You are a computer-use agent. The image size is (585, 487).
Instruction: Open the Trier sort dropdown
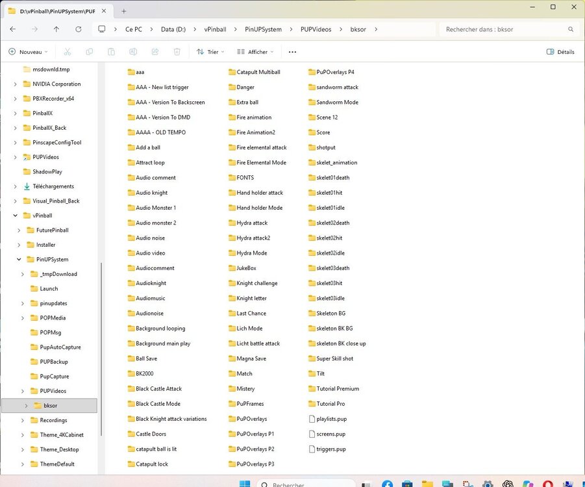(x=210, y=52)
